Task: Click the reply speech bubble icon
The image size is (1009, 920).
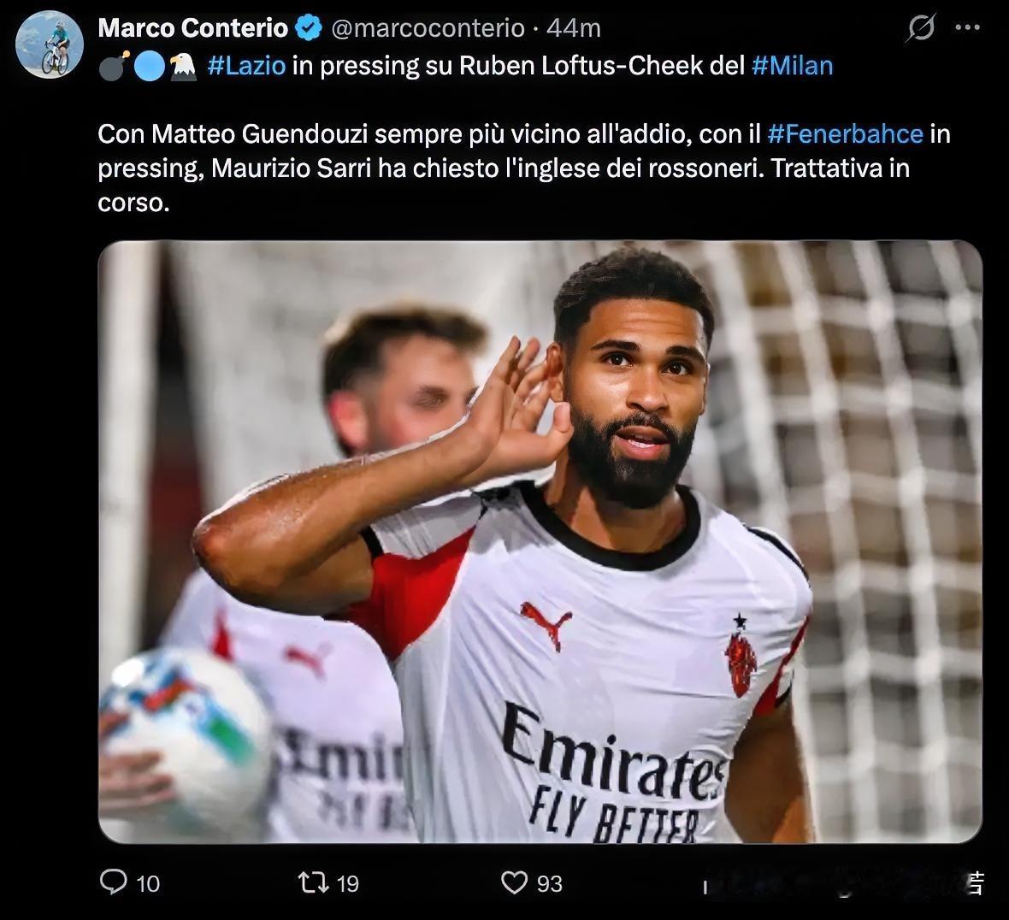Action: [114, 882]
